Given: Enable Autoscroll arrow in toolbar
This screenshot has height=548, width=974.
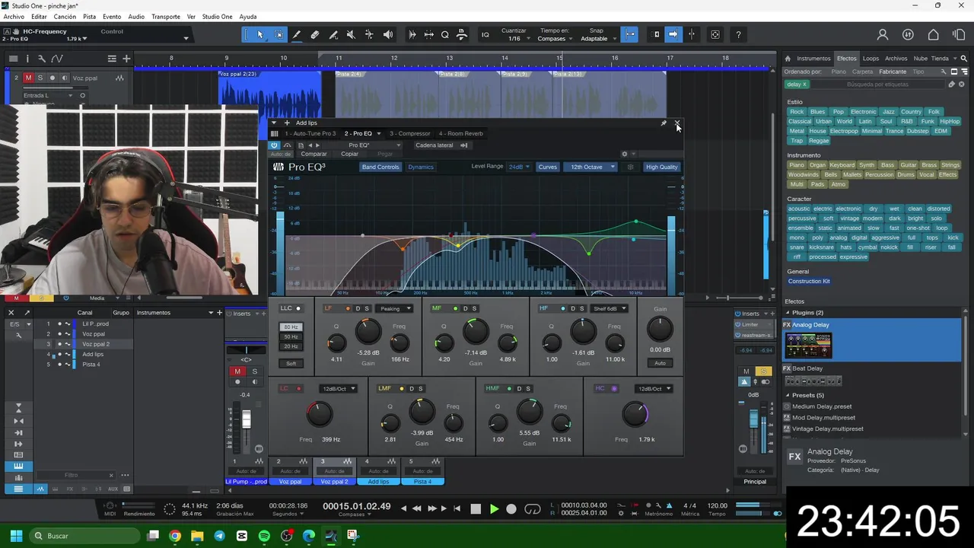Looking at the screenshot, I should [673, 34].
